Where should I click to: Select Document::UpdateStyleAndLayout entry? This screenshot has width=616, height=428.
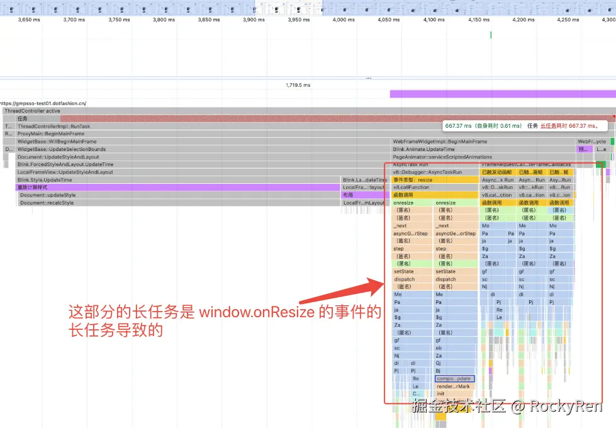tap(203, 157)
